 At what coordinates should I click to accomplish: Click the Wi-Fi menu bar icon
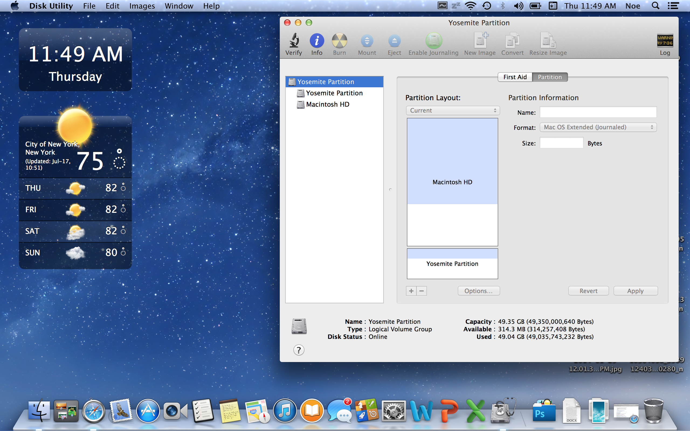(x=470, y=6)
